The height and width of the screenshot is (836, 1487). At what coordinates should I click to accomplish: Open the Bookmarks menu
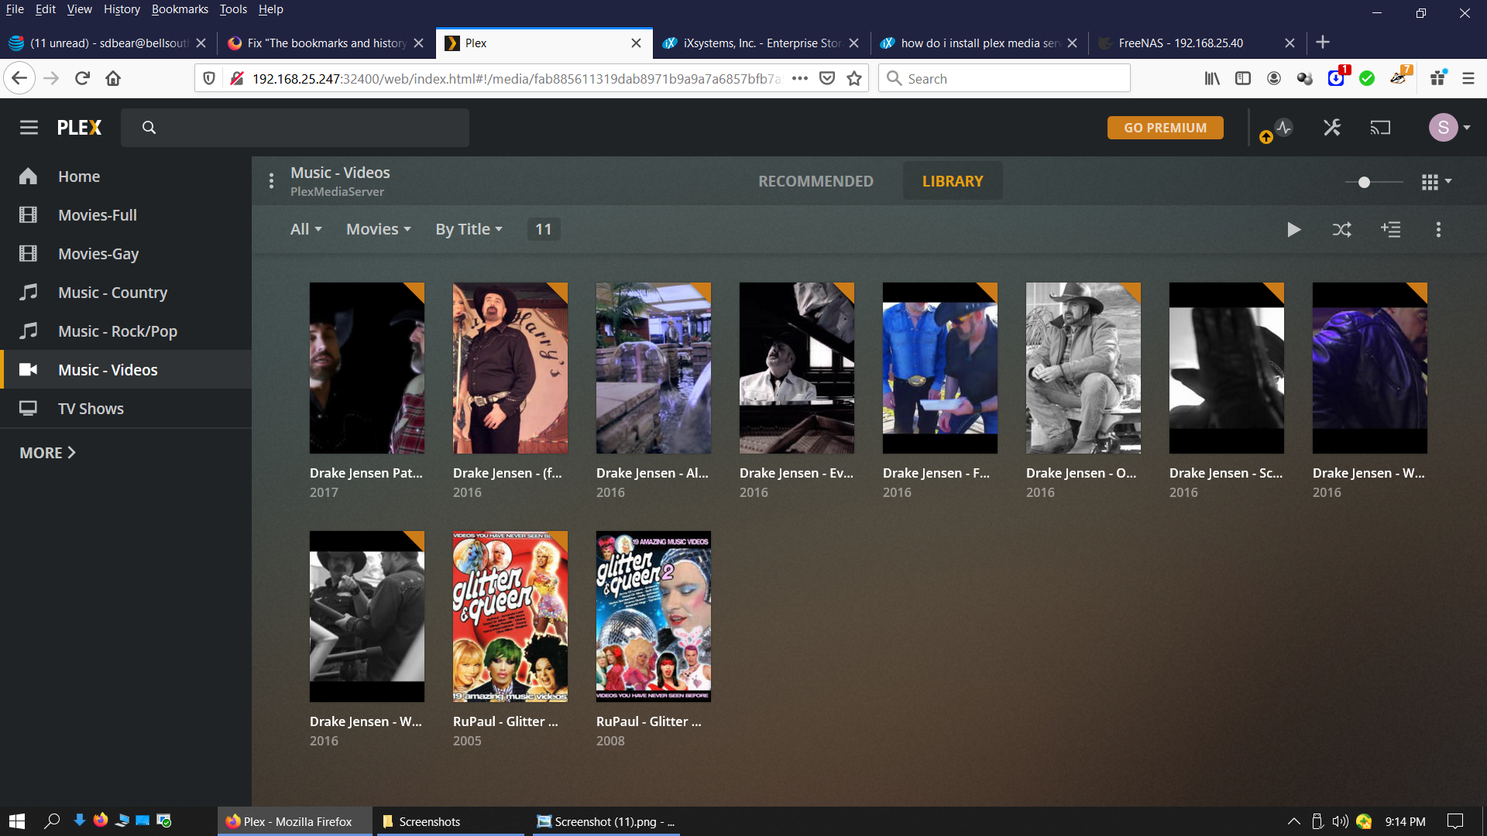click(180, 9)
